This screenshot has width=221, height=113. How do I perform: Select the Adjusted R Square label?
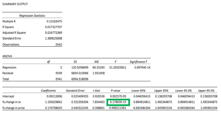tap(14, 33)
